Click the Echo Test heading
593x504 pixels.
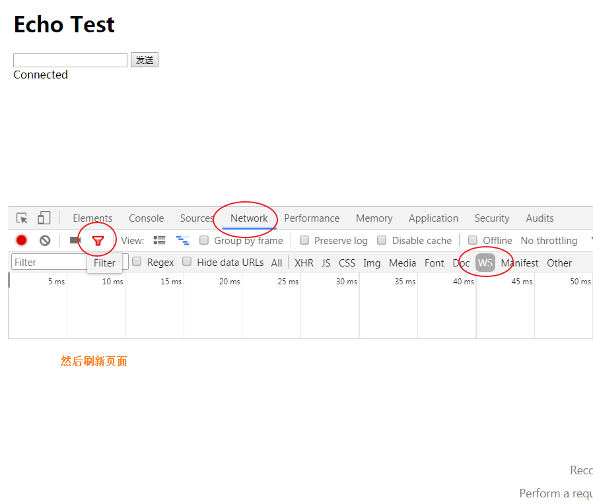[x=64, y=24]
